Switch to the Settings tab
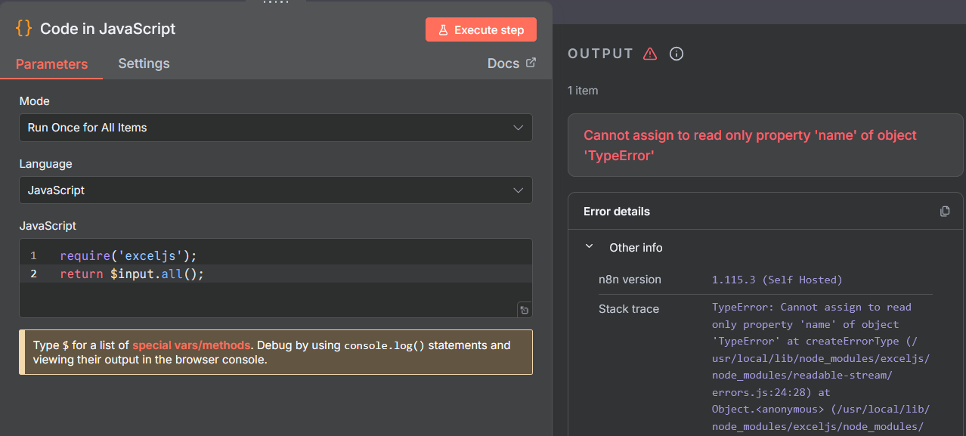The width and height of the screenshot is (966, 436). (x=144, y=63)
